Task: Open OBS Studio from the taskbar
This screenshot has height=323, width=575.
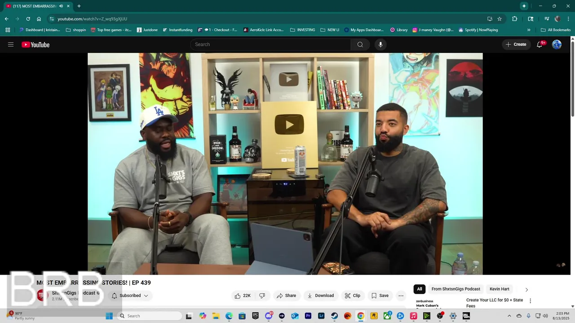Action: click(x=440, y=316)
